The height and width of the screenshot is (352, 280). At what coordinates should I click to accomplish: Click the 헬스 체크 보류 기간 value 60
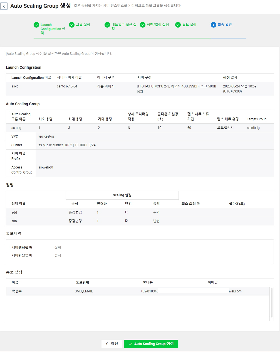tap(189, 128)
